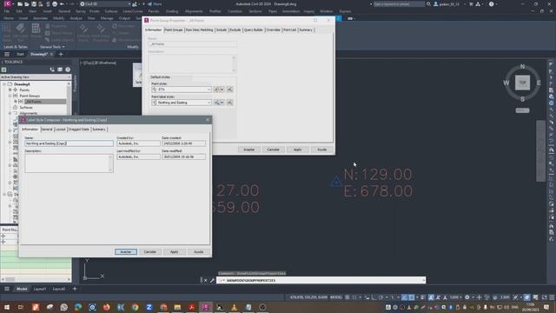The height and width of the screenshot is (313, 556).
Task: Click the W compass letter on ViewCube
Action: 506,83
